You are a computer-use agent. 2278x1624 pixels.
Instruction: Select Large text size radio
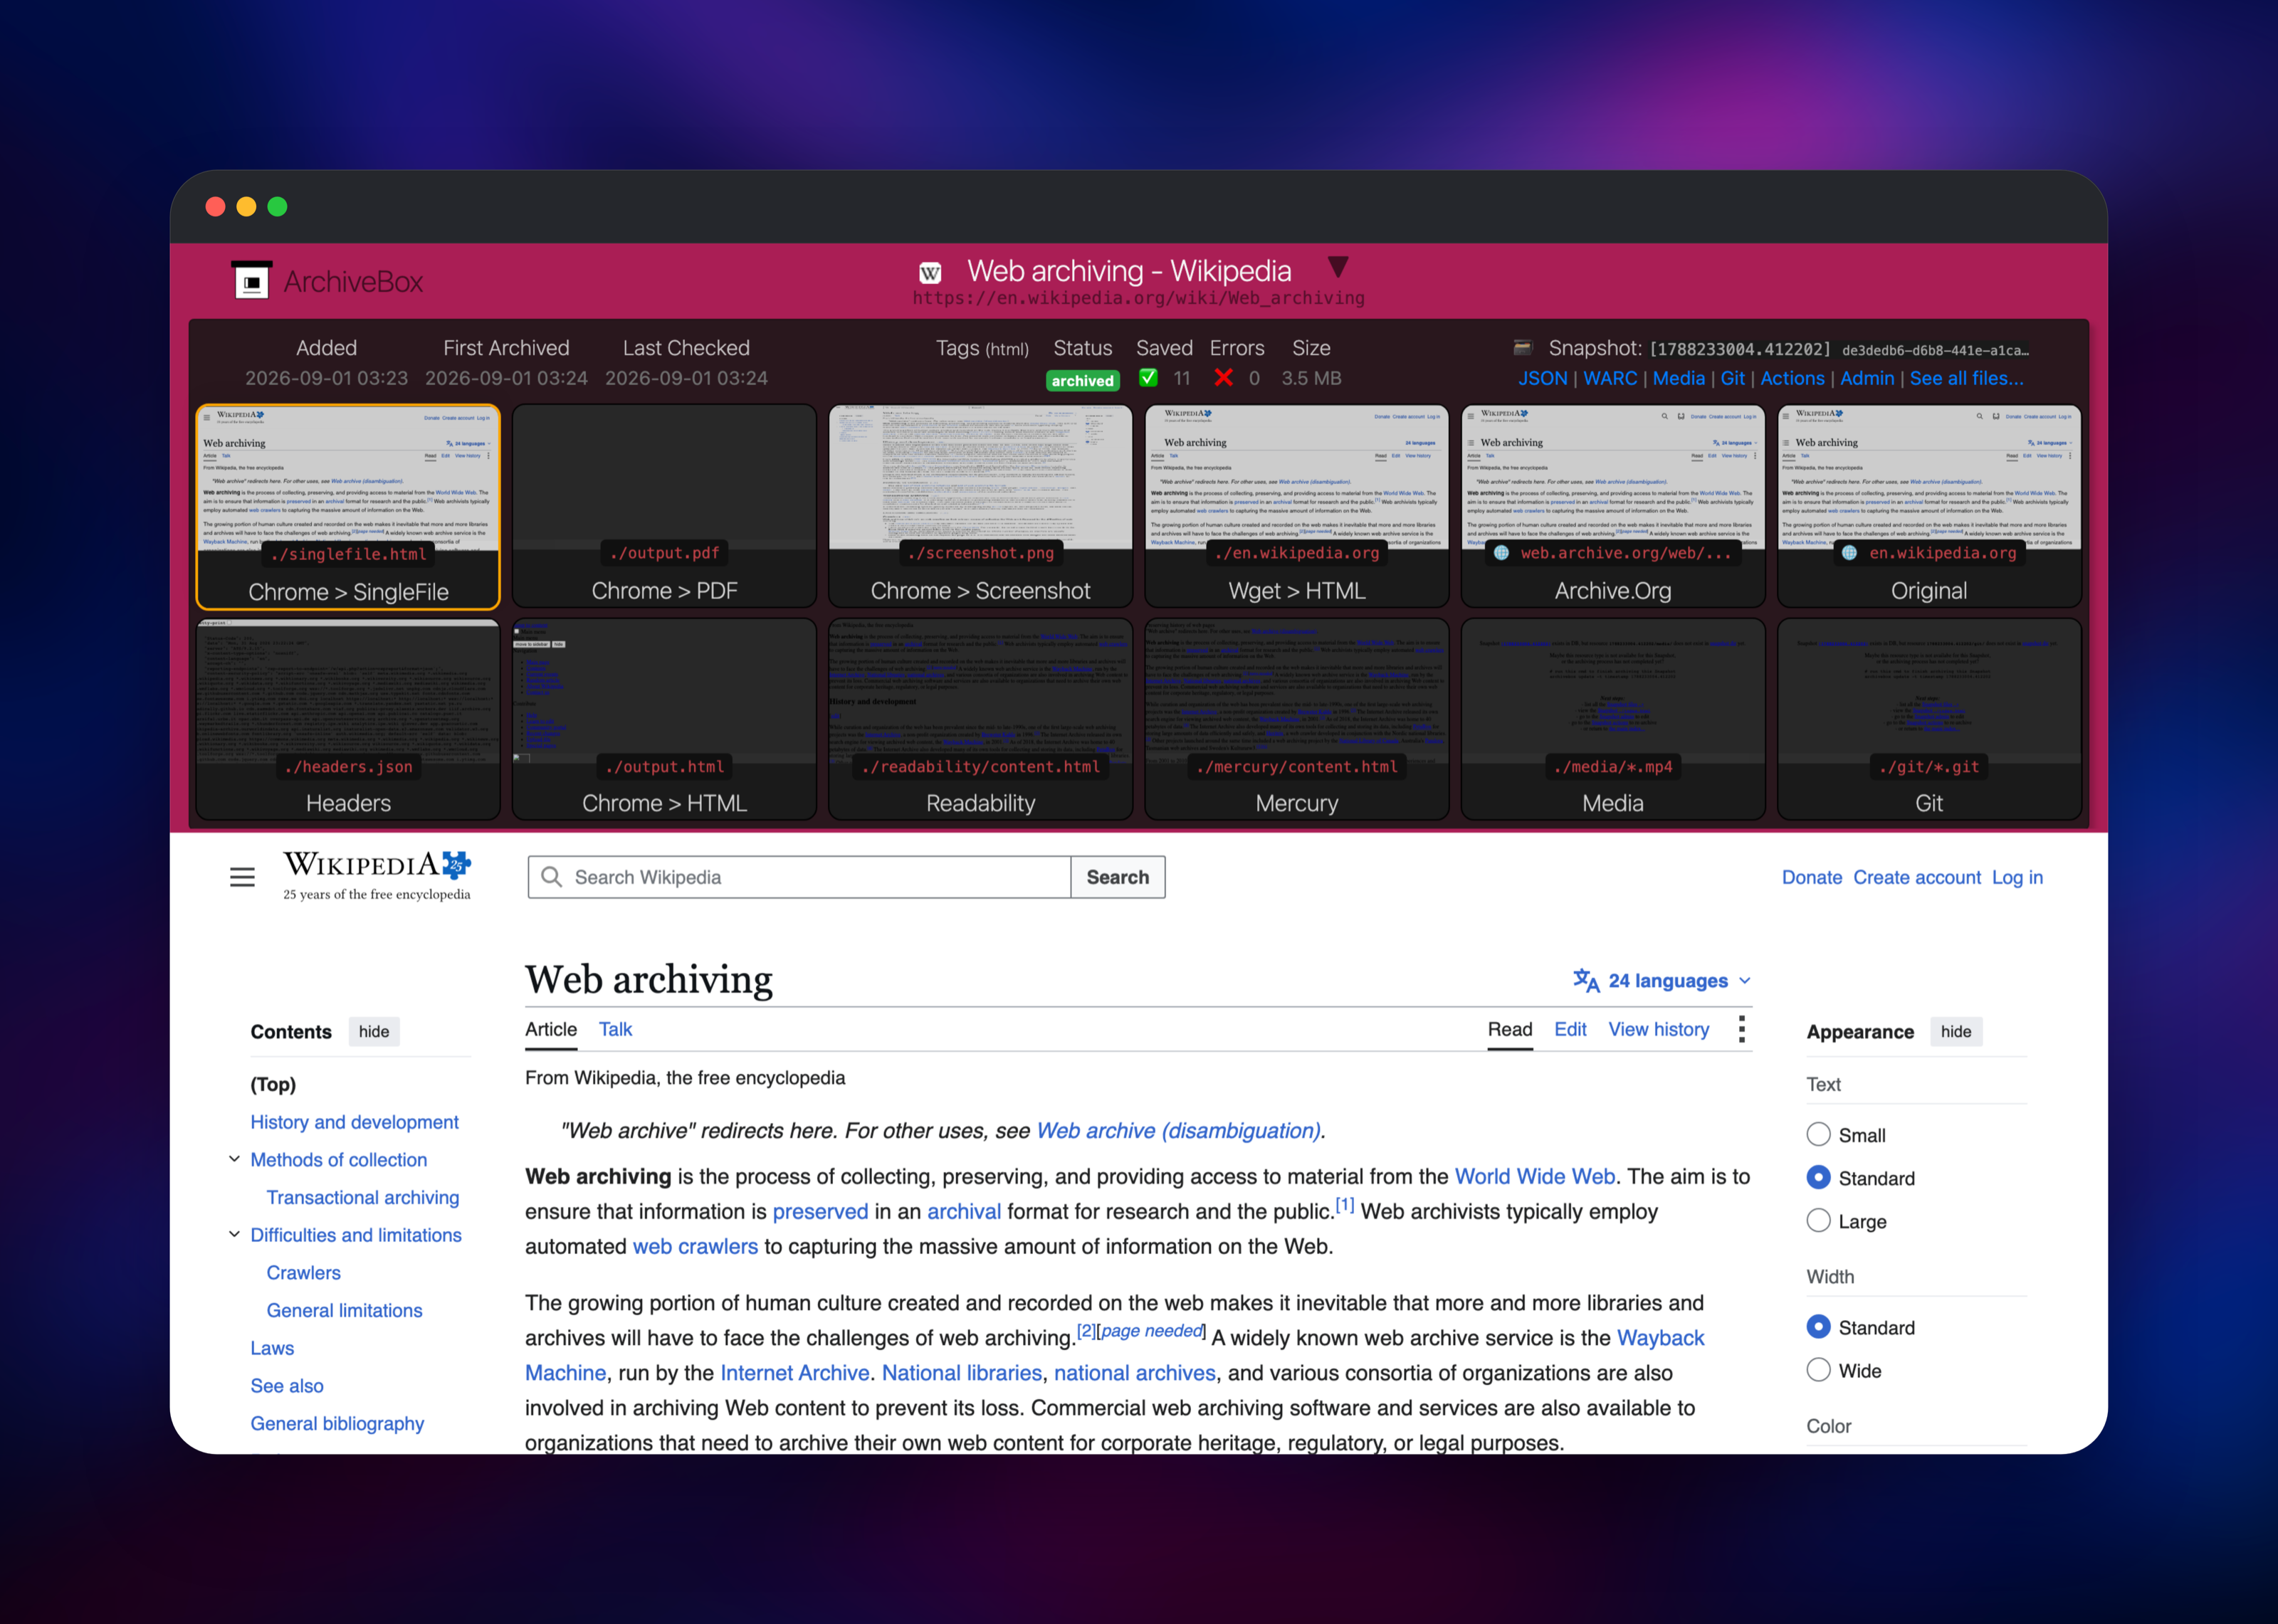tap(1818, 1220)
